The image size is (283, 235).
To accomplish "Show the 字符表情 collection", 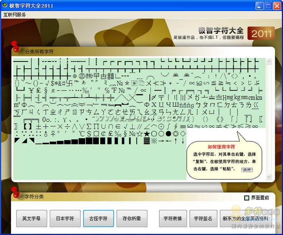I will point(173,219).
